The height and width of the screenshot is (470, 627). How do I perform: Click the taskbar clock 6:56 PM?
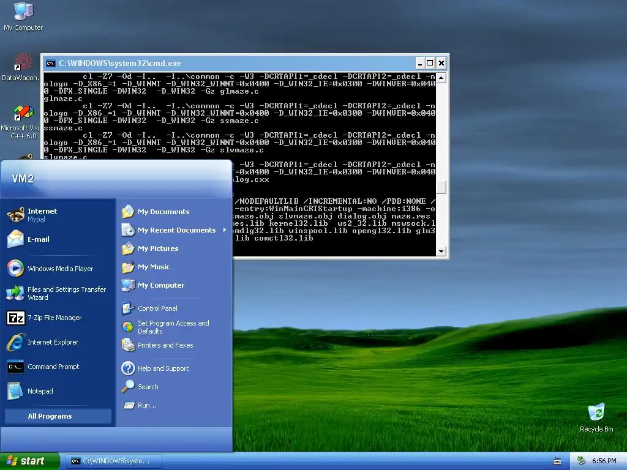(x=604, y=461)
